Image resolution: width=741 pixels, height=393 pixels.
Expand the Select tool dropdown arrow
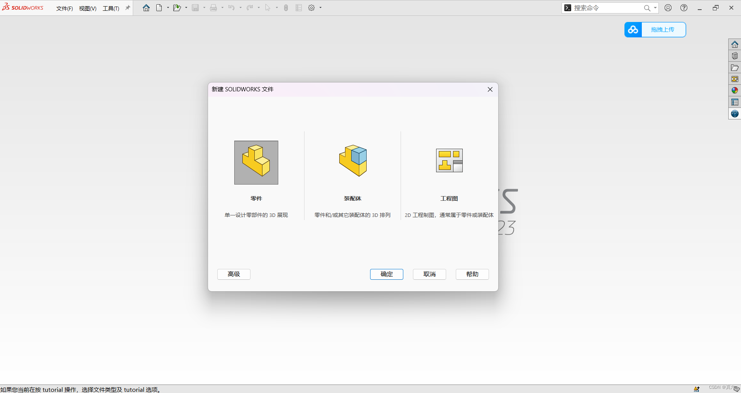[x=277, y=8]
